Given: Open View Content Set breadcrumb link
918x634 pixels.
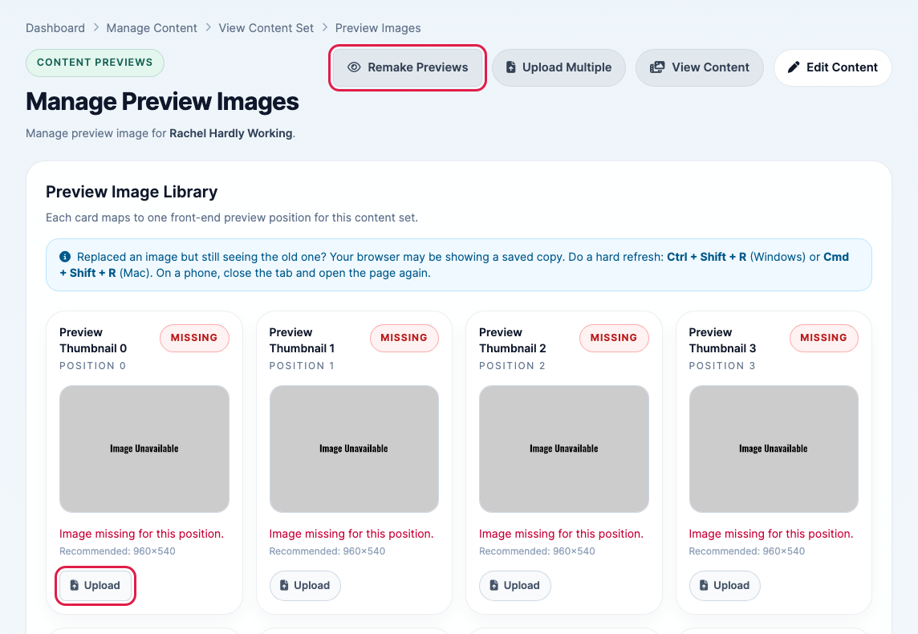Looking at the screenshot, I should pos(266,28).
